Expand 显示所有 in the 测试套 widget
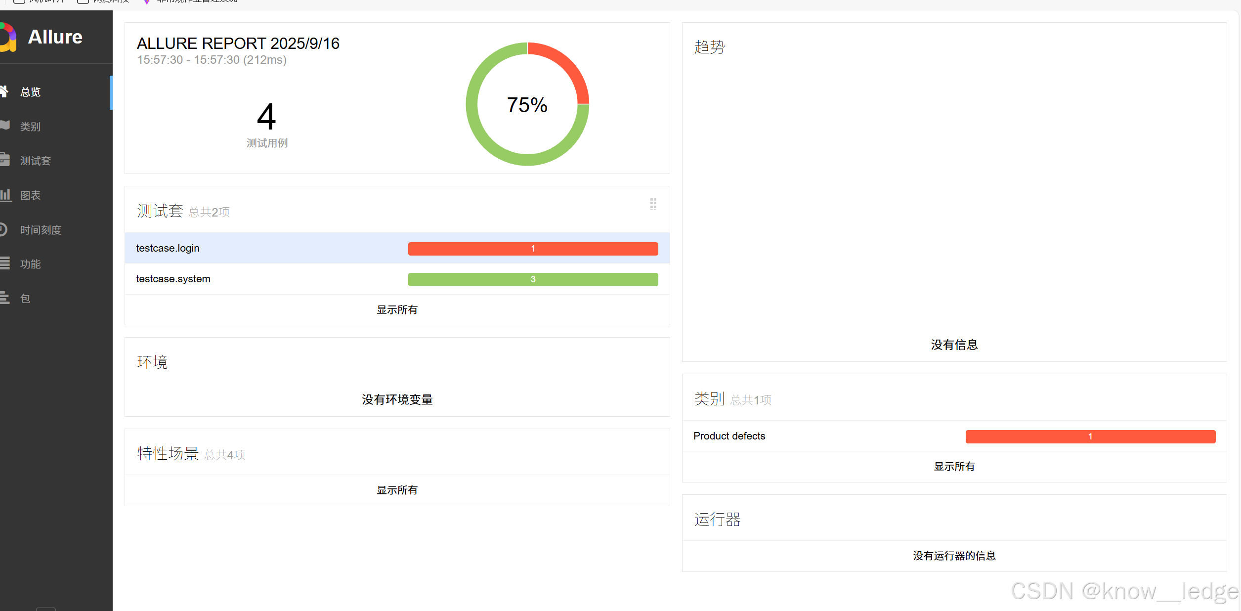This screenshot has width=1241, height=611. point(397,309)
